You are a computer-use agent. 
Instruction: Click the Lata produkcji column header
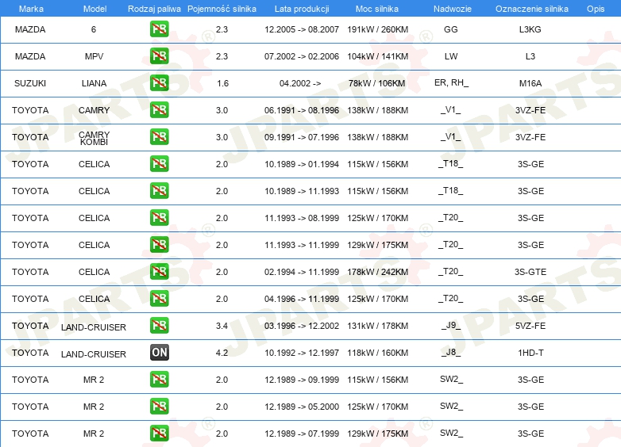(x=302, y=9)
